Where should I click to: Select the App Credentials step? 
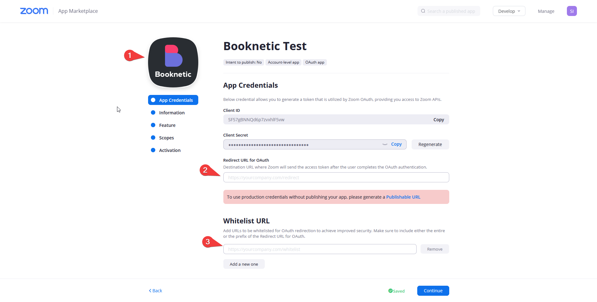[x=173, y=100]
